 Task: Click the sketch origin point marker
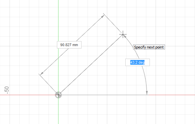click(58, 95)
